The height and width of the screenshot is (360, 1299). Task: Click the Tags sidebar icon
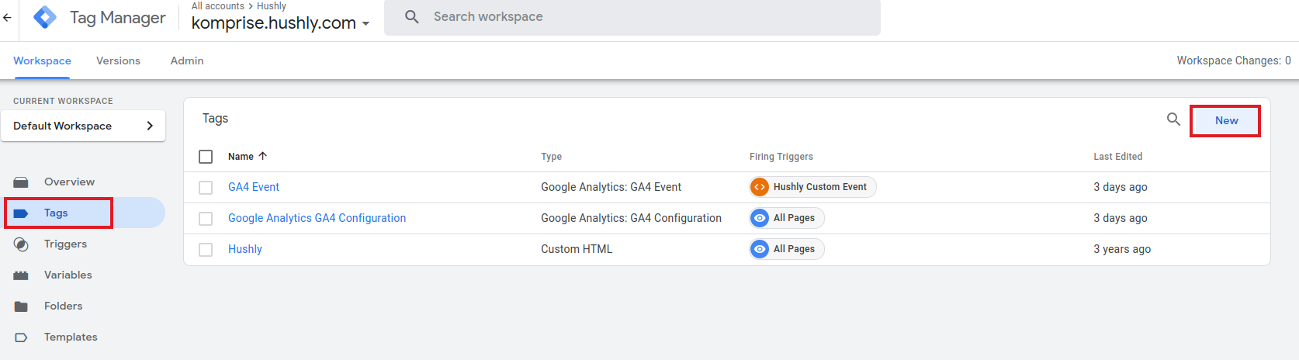tap(21, 213)
